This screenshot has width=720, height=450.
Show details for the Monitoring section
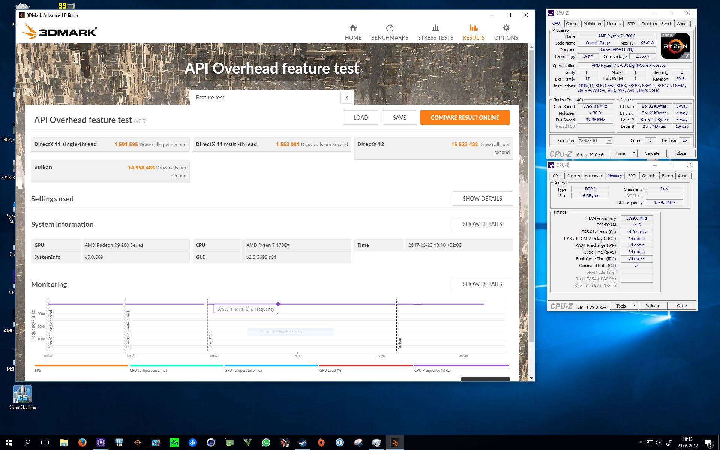482,284
